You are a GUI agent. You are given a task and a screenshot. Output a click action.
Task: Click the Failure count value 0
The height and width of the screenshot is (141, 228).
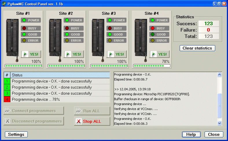209,30
